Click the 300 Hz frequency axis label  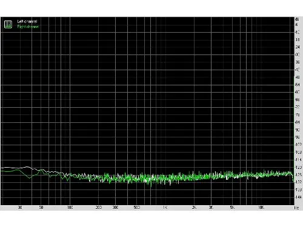pos(115,208)
